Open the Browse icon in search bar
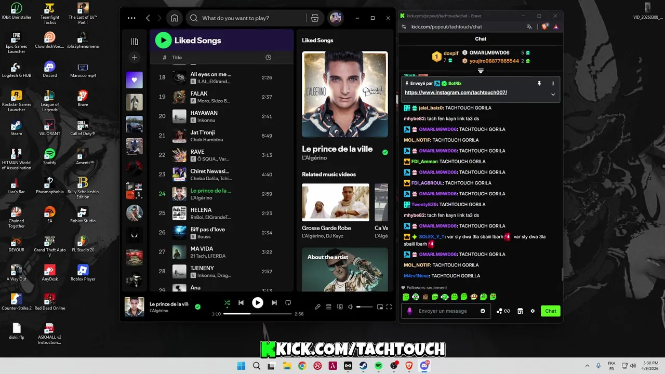The height and width of the screenshot is (374, 665). [314, 18]
